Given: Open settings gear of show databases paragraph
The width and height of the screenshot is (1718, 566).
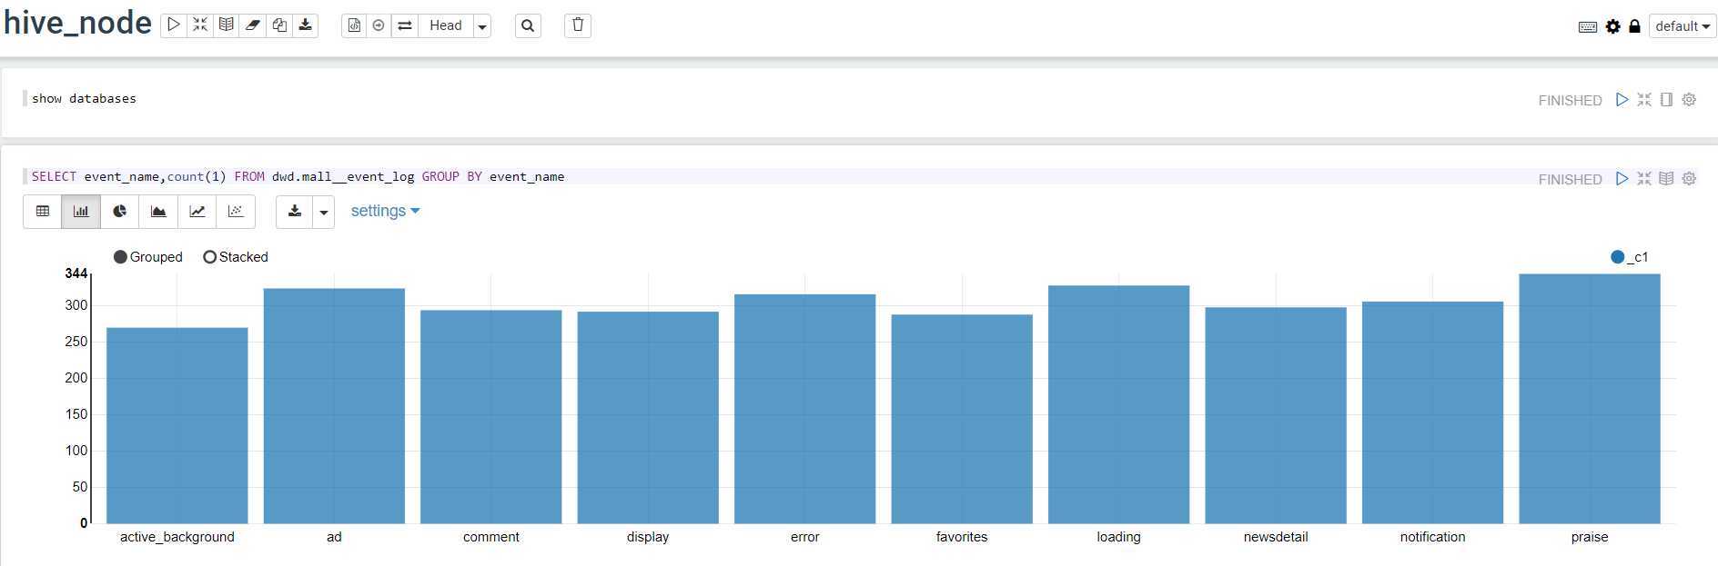Looking at the screenshot, I should 1689,100.
